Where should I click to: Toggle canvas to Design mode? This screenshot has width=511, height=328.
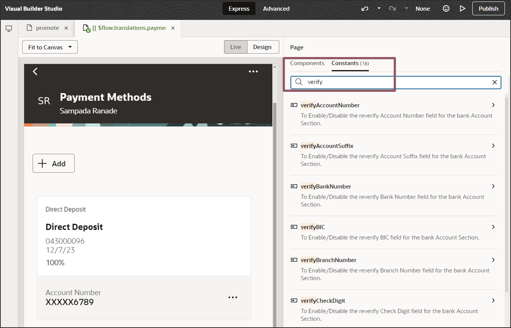click(262, 47)
